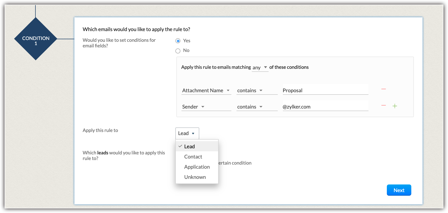
Task: Choose Unknown from the dropdown list
Action: (x=195, y=177)
